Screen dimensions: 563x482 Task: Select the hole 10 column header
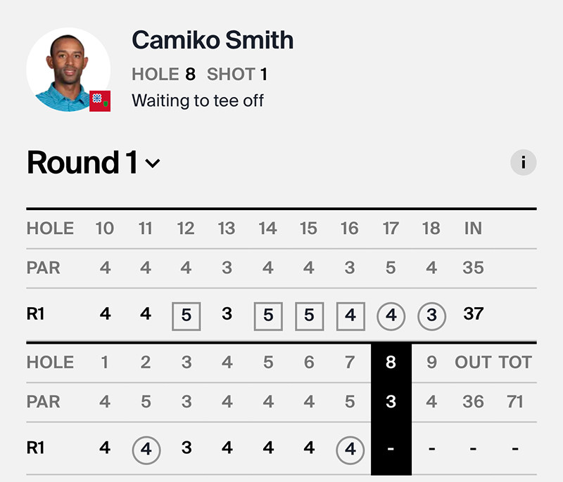[x=105, y=228]
